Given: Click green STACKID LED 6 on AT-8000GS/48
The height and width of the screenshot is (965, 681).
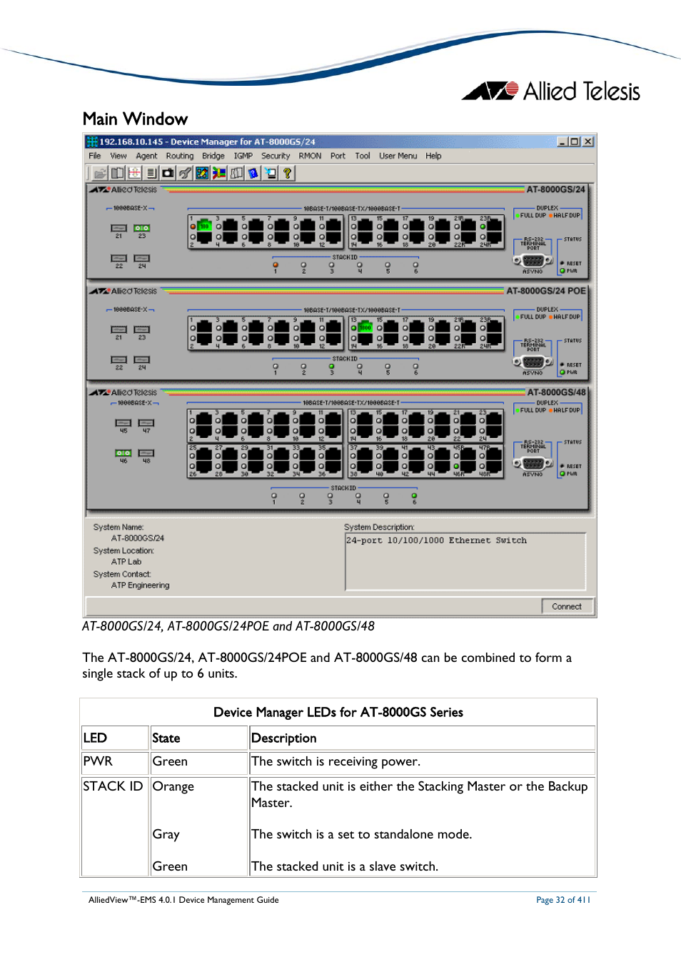Looking at the screenshot, I should (x=414, y=495).
